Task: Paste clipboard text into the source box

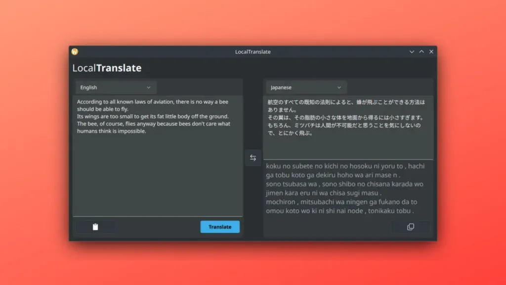Action: [95, 227]
